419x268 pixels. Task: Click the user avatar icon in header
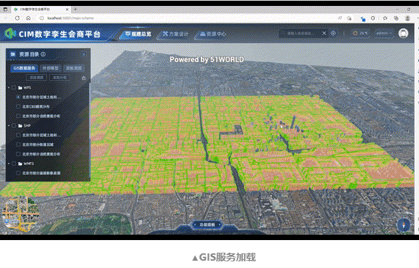(x=404, y=33)
